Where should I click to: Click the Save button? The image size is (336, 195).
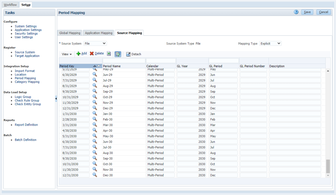coord(307,12)
